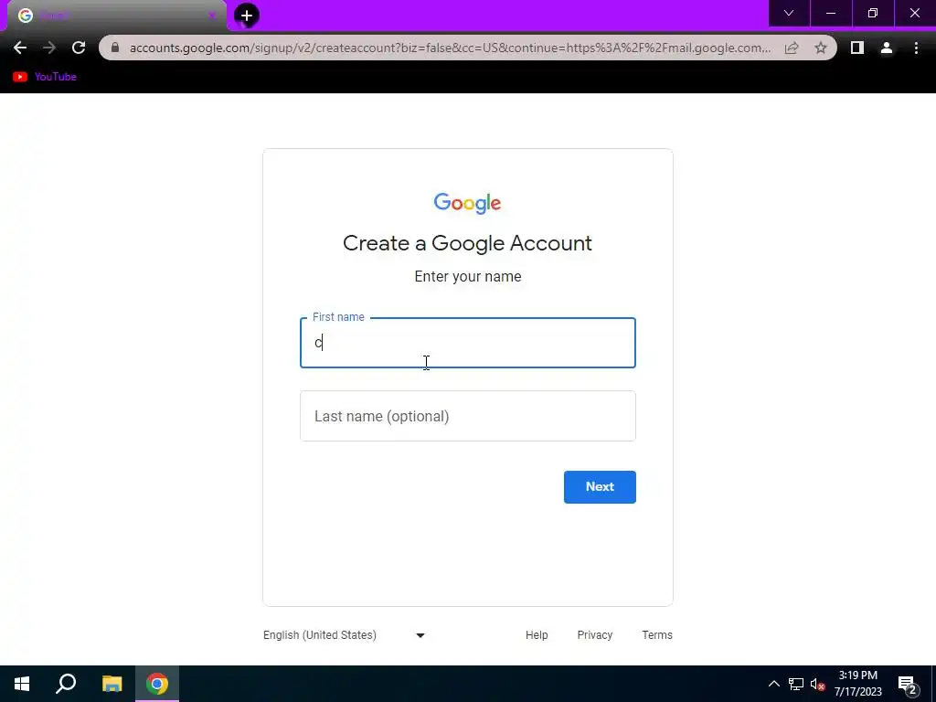Open the Windows Start menu

22,684
